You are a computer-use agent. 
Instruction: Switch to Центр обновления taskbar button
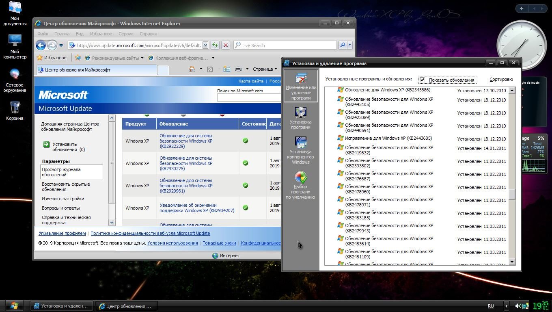[x=126, y=306]
